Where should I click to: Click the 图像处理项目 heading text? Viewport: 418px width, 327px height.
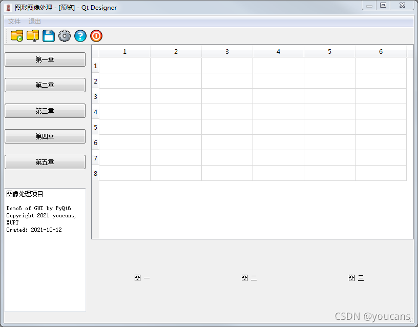[x=25, y=194]
